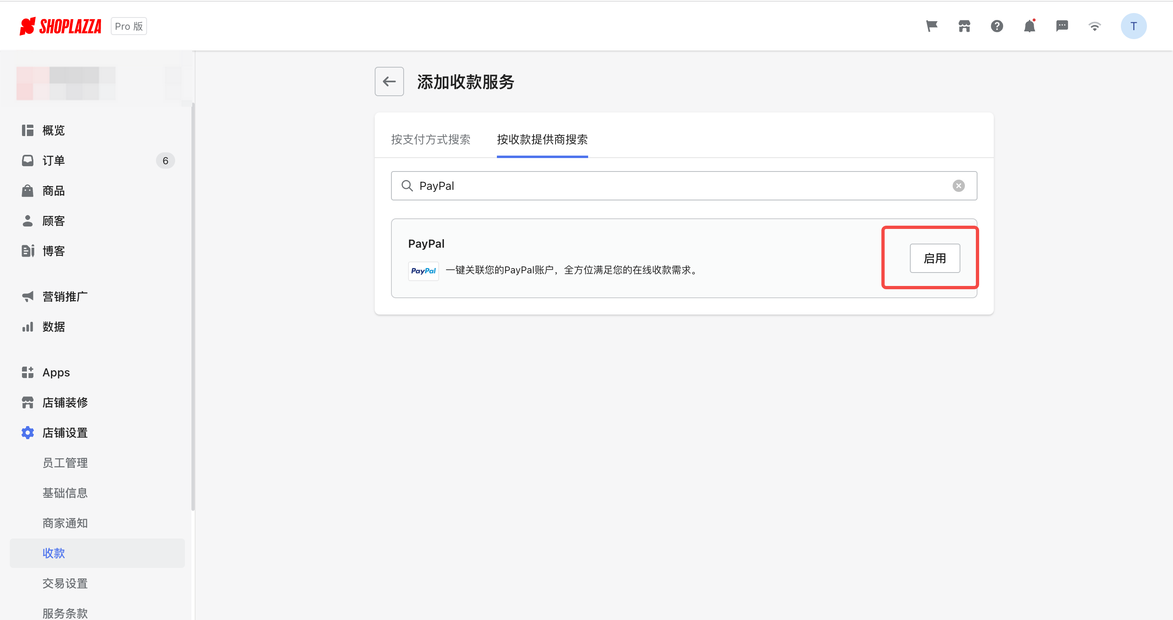Open Apps in the sidebar
Screen dimensions: 1173x620
coord(97,372)
